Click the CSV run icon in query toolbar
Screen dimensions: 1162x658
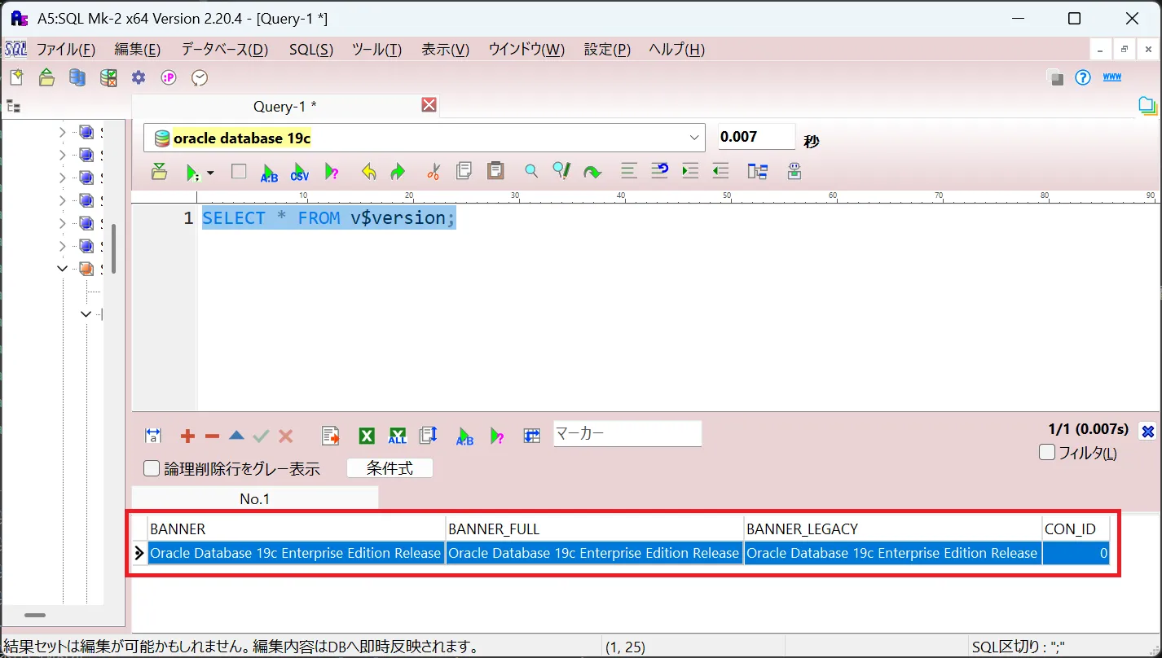coord(300,172)
